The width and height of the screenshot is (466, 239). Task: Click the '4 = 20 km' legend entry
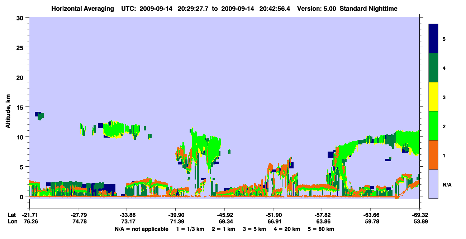287,229
